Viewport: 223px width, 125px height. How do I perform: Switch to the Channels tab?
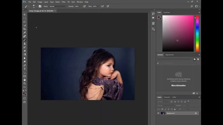tap(167, 97)
